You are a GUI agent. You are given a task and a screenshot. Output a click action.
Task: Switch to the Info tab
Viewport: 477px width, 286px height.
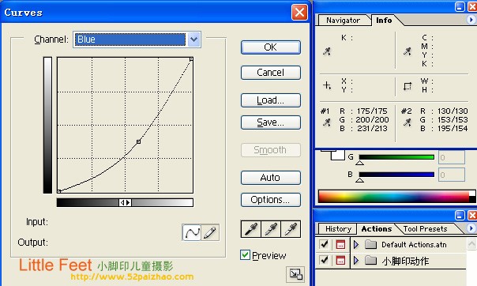tap(384, 21)
